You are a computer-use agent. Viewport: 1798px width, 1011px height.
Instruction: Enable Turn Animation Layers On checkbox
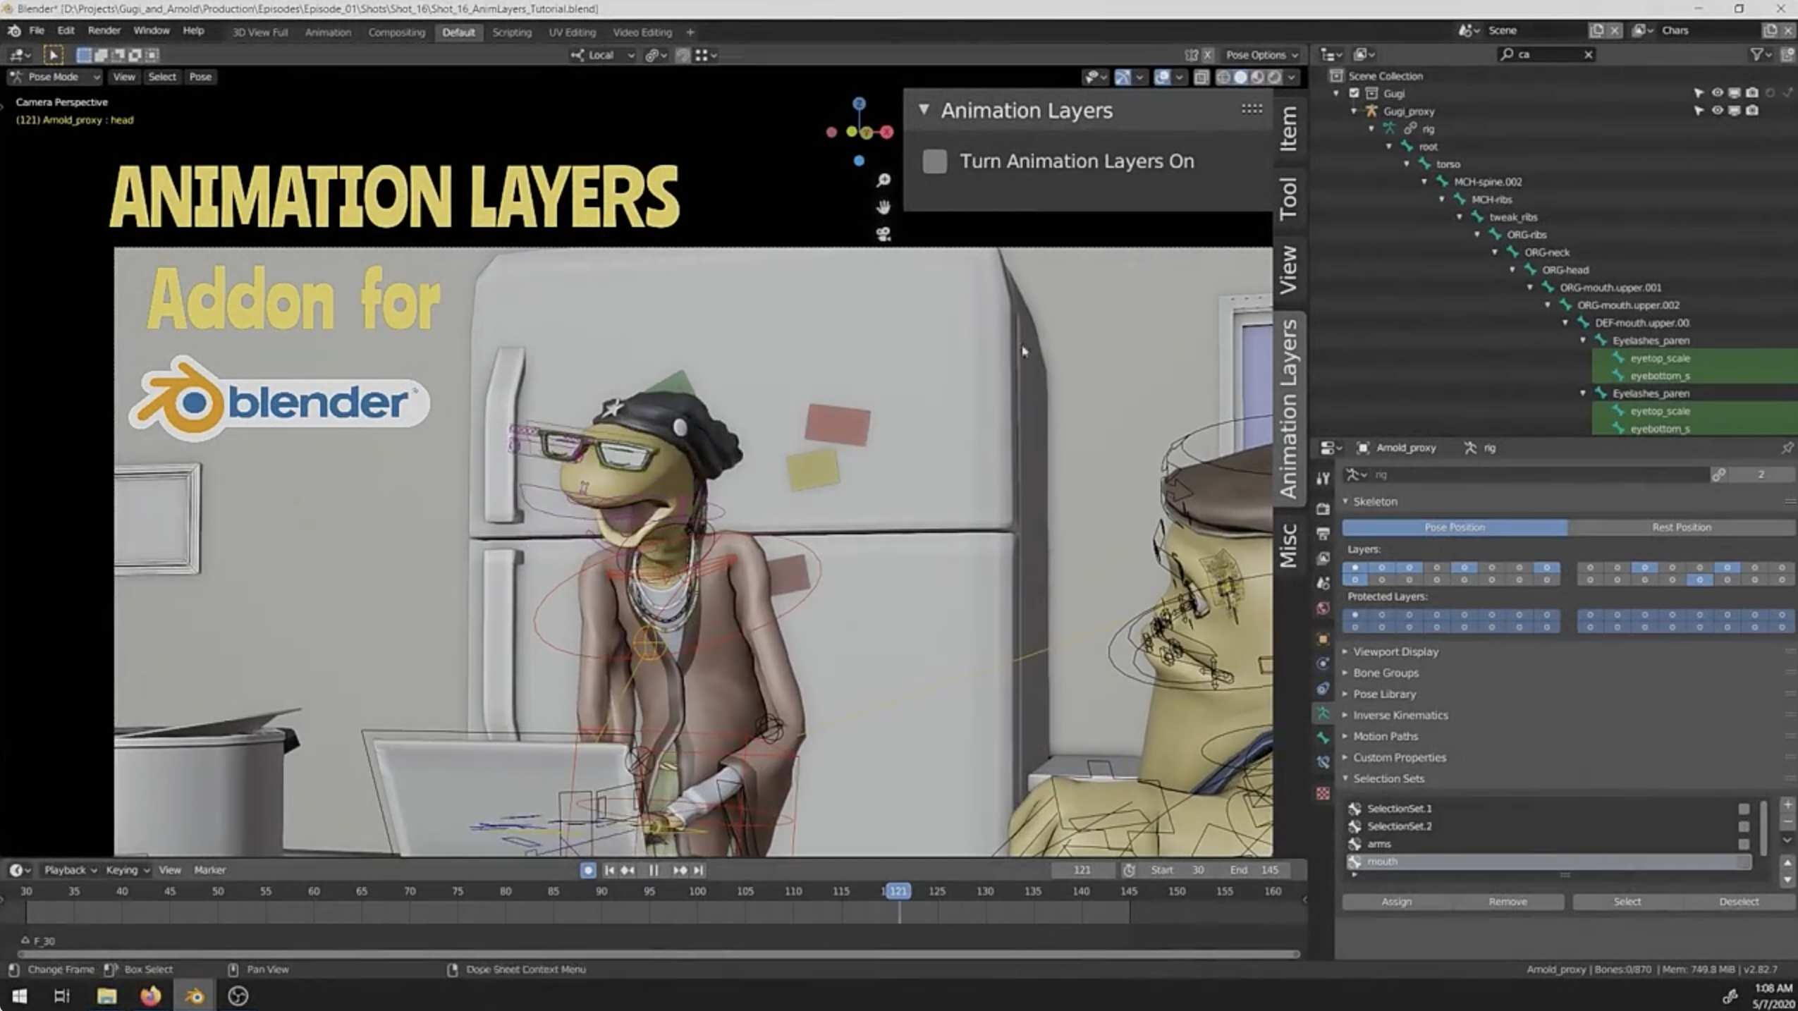pos(934,161)
